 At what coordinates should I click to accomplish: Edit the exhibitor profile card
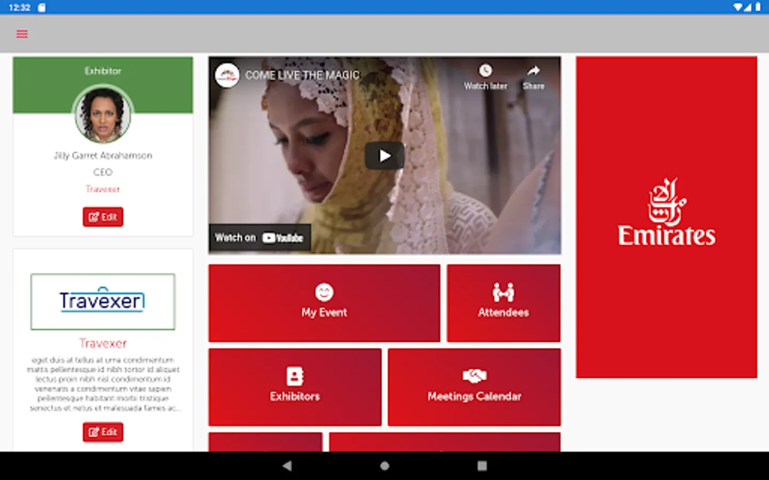pyautogui.click(x=103, y=217)
